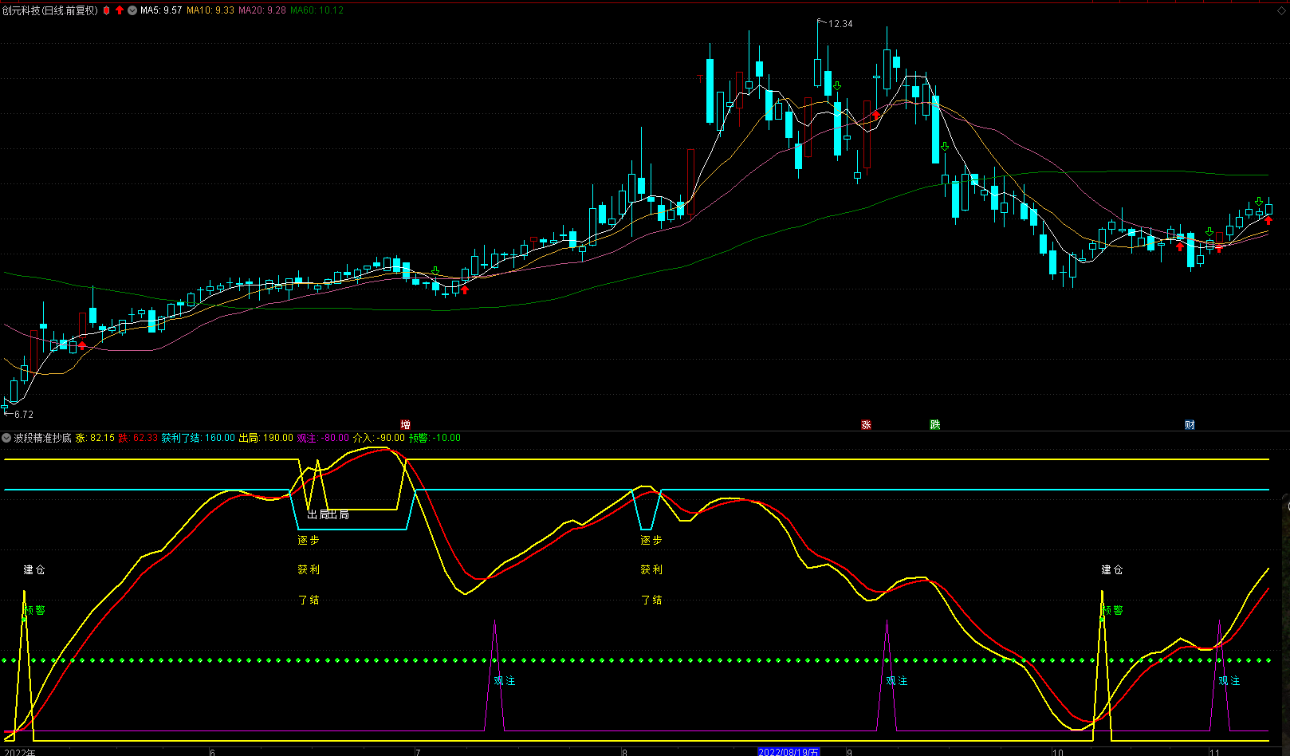Click the 6.72 low price label
The height and width of the screenshot is (756, 1290).
(x=24, y=415)
